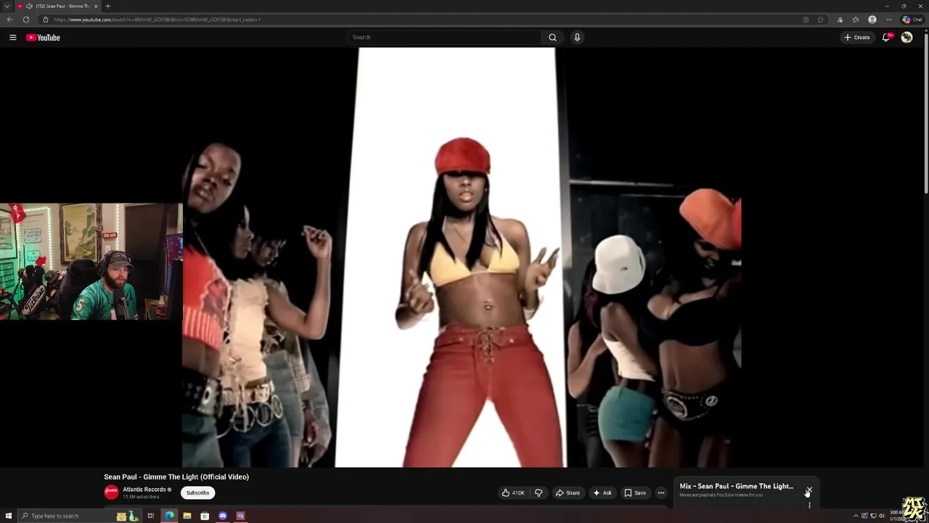This screenshot has width=929, height=523.
Task: Click the video title text
Action: [x=176, y=477]
